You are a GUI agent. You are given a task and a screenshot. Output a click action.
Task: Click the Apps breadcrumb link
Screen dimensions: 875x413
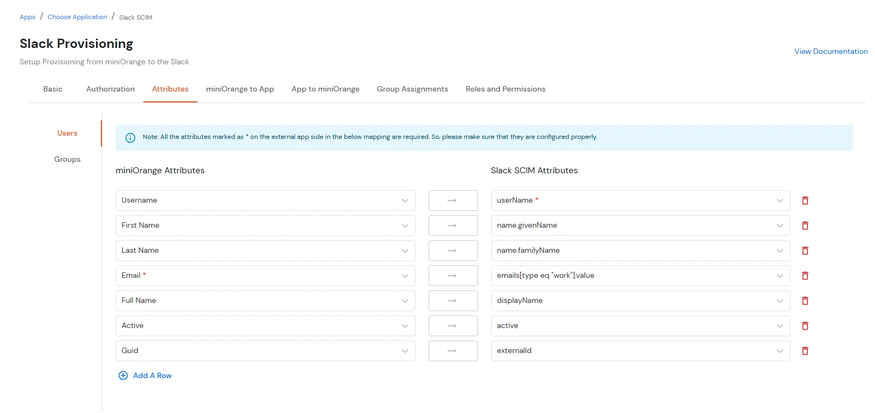[27, 17]
